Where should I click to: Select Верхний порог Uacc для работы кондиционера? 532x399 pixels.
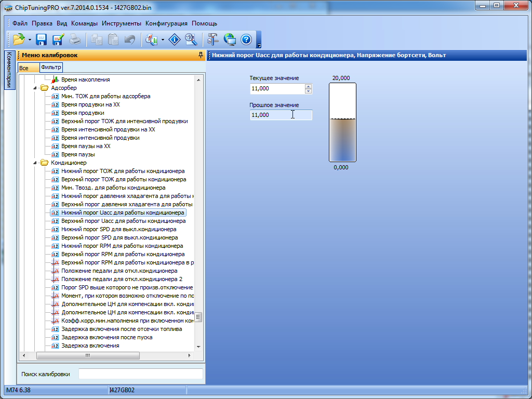(x=123, y=221)
